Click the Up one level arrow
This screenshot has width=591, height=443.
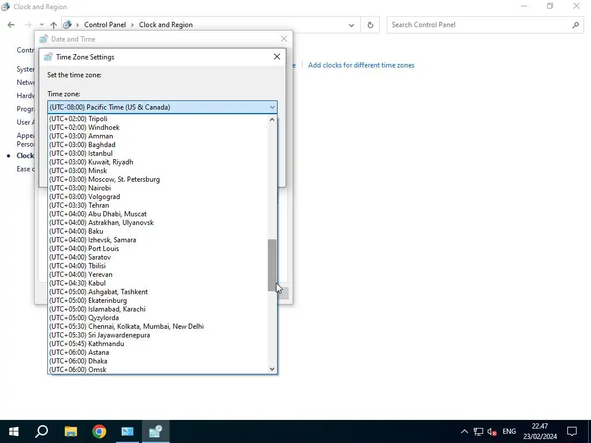pos(54,25)
